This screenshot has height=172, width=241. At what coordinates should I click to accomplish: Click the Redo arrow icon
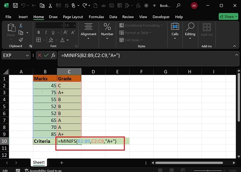85,6
